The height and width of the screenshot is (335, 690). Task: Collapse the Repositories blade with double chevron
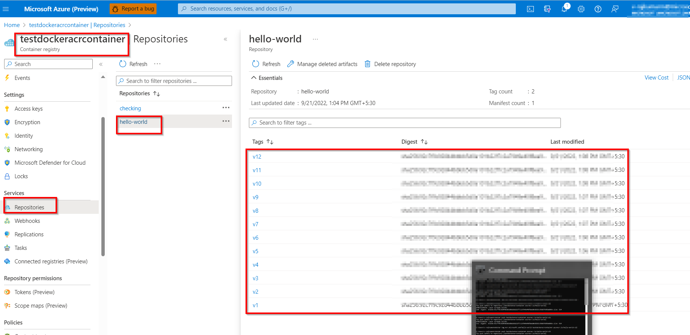pyautogui.click(x=226, y=39)
